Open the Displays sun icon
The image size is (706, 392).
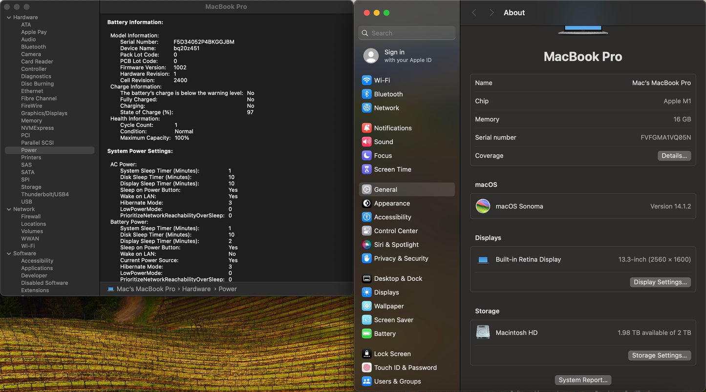(x=366, y=292)
